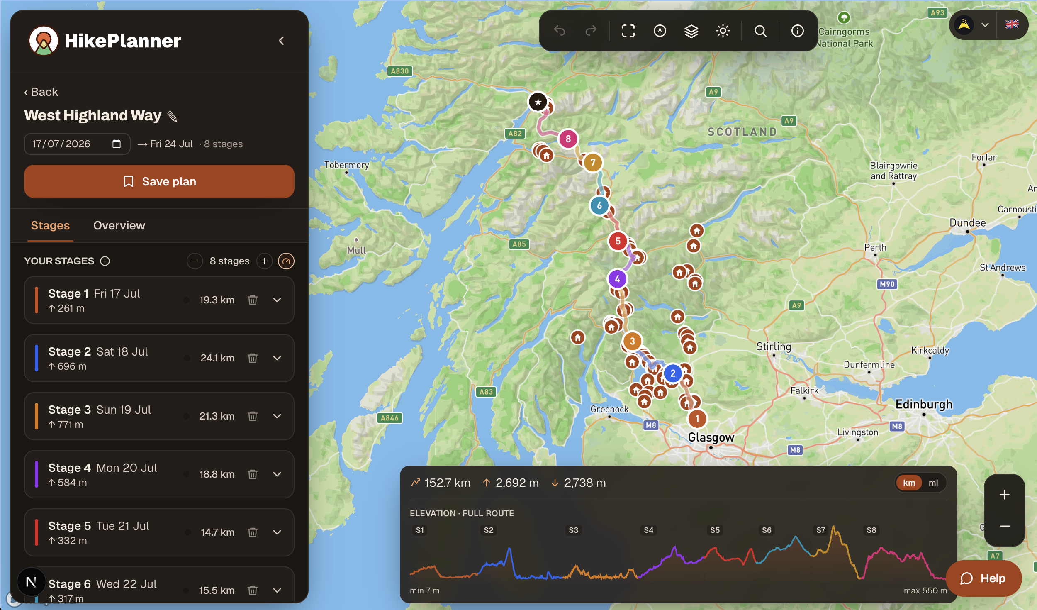Click stage marker 8 on map
Screen dimensions: 1037x610
[568, 139]
